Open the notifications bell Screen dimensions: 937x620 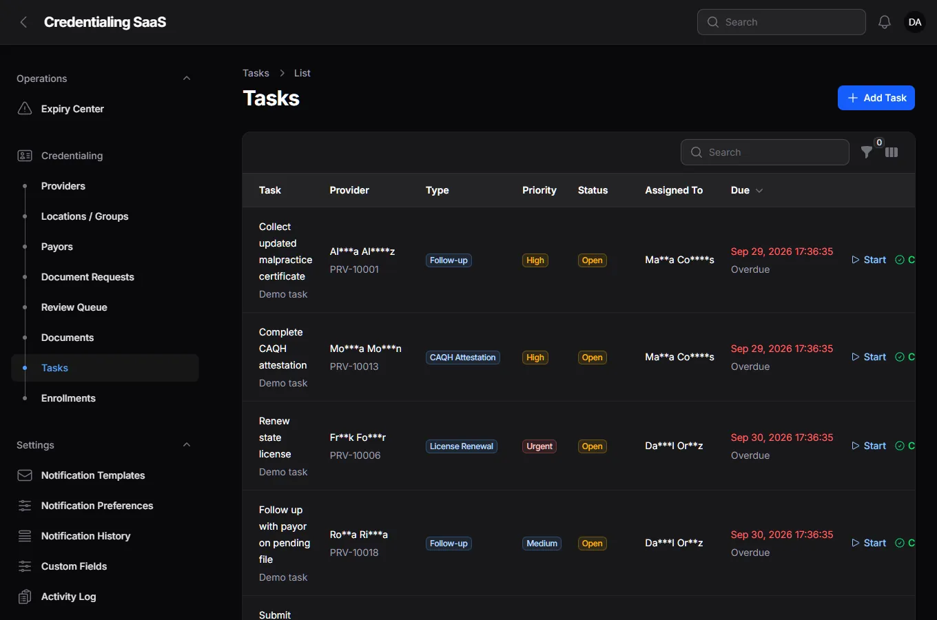(x=885, y=22)
